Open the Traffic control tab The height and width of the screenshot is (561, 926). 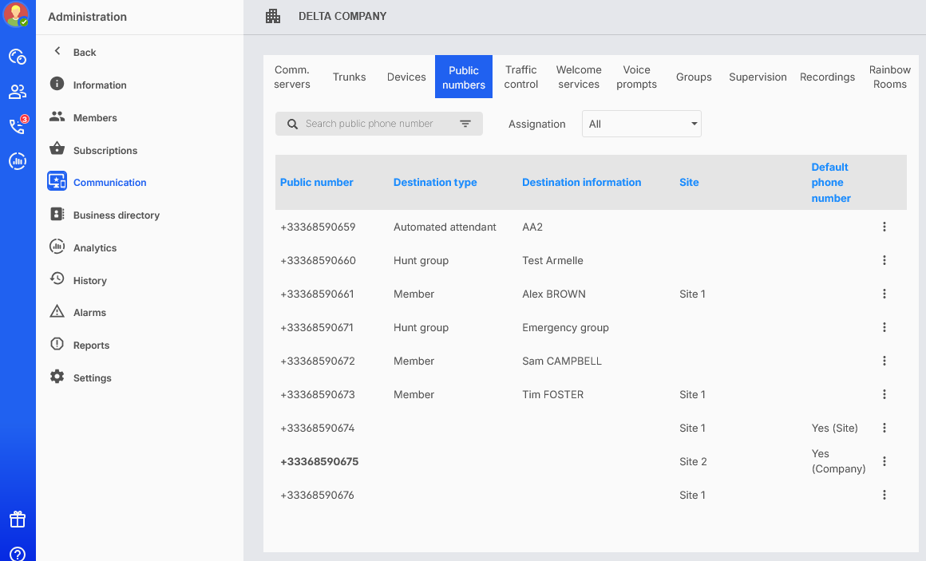[520, 77]
